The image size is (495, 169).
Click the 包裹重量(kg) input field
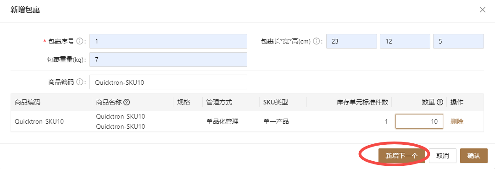point(168,60)
